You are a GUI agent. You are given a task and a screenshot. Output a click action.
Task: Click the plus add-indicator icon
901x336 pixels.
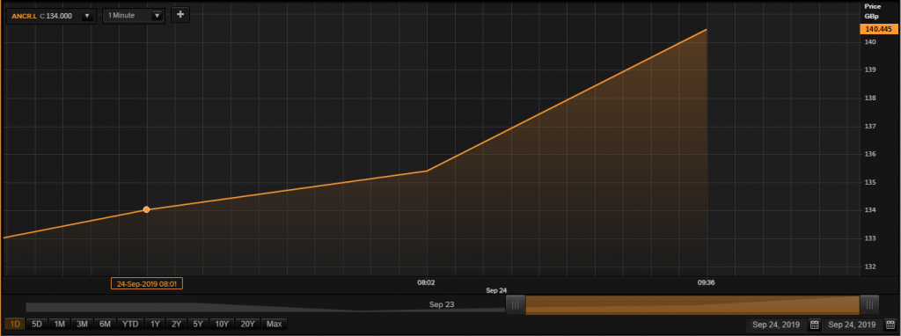[x=179, y=15]
